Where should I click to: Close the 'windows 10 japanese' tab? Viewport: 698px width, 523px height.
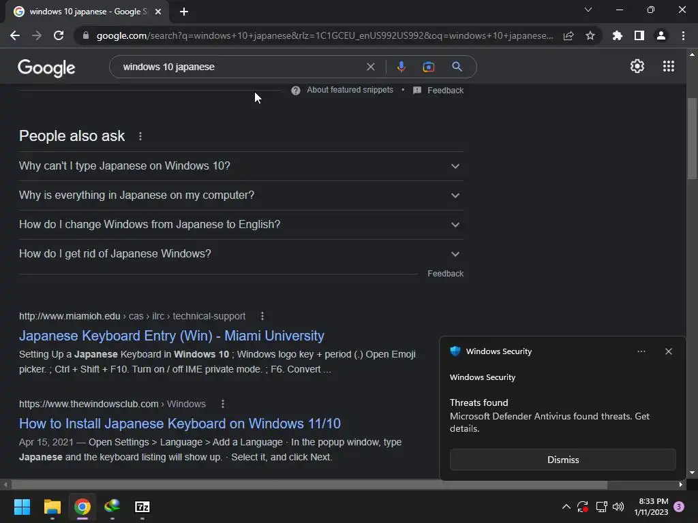tap(158, 12)
